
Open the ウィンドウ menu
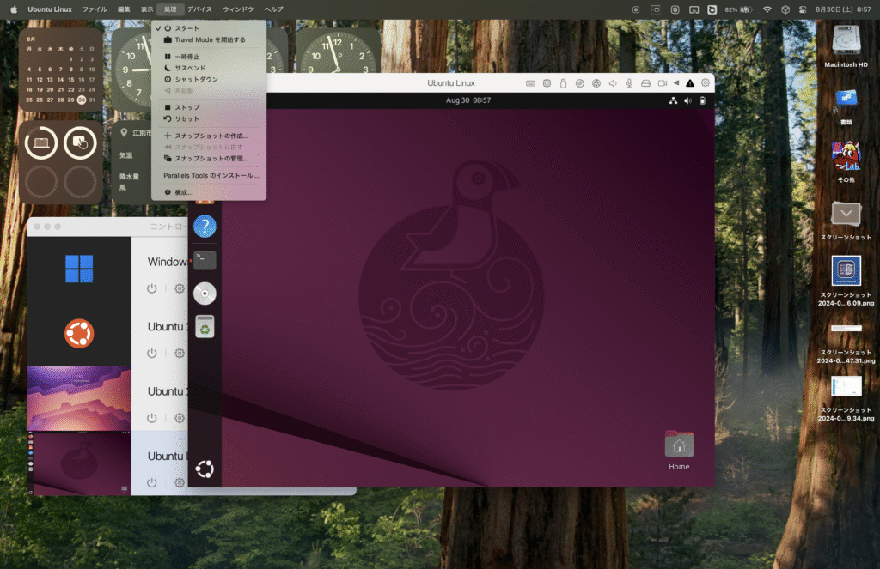(x=238, y=9)
